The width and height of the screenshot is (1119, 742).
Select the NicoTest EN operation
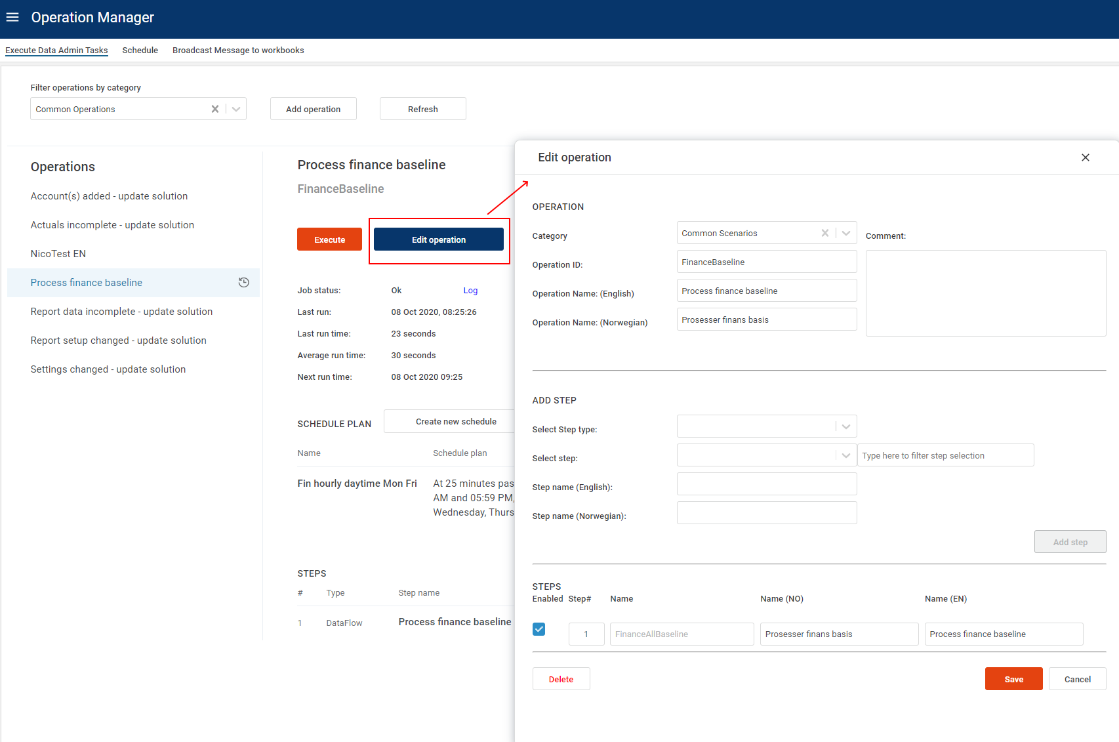(58, 253)
